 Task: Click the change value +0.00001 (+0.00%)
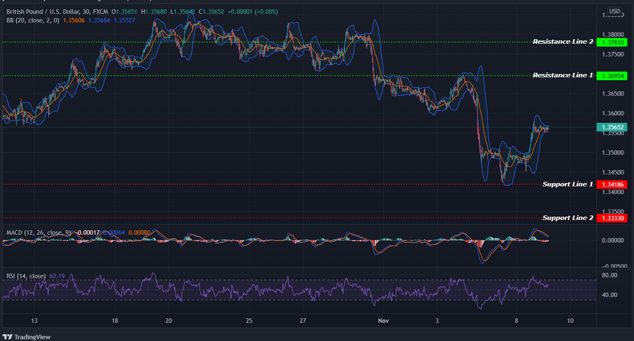253,12
